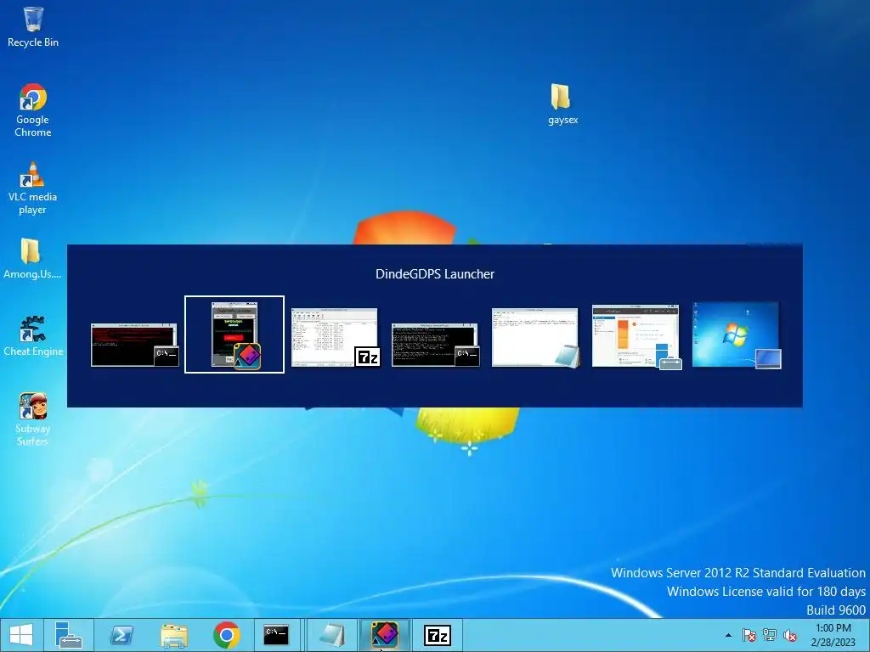This screenshot has width=870, height=652.
Task: Open the clock showing 1:00 PM
Action: click(x=833, y=635)
